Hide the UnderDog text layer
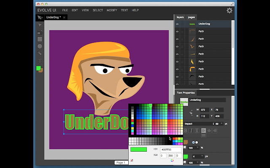This screenshot has height=168, width=270. [x=177, y=24]
